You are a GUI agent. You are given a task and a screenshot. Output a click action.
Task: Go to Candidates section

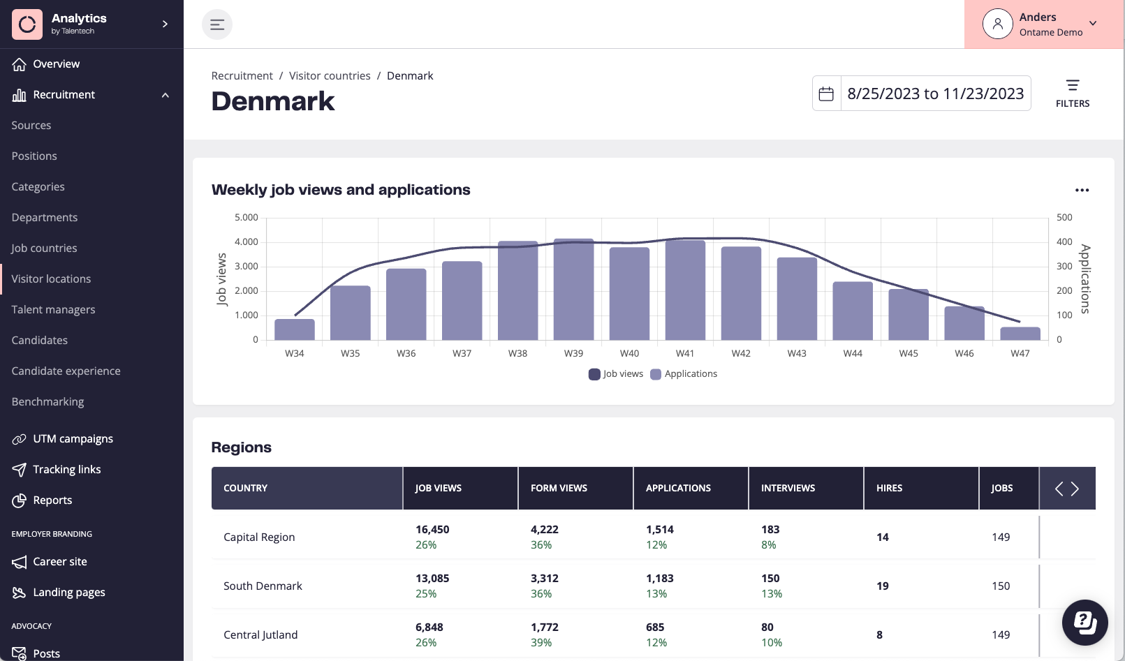[x=40, y=341]
